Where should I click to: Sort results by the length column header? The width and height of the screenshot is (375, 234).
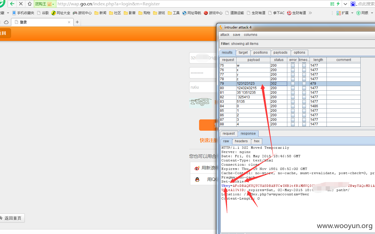318,60
